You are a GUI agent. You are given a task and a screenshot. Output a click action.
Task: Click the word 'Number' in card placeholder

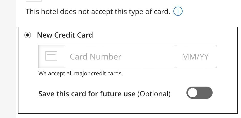106,57
